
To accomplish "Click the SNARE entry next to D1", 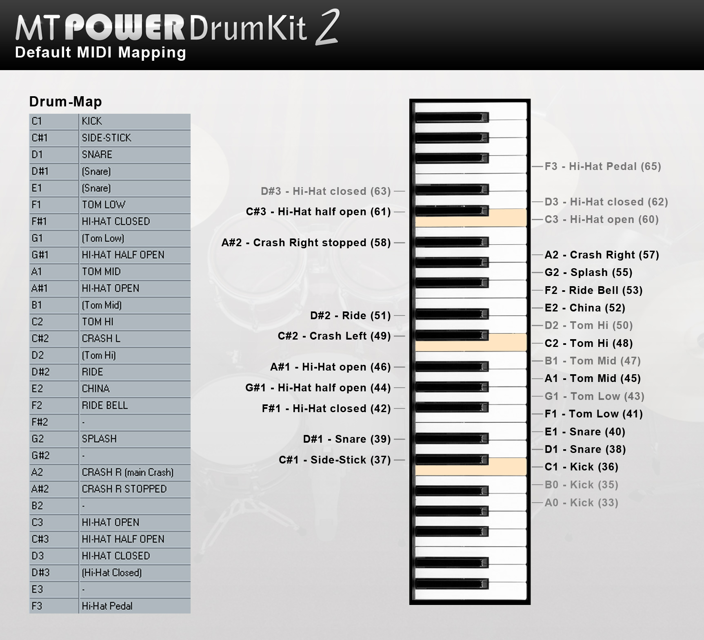I will [135, 154].
